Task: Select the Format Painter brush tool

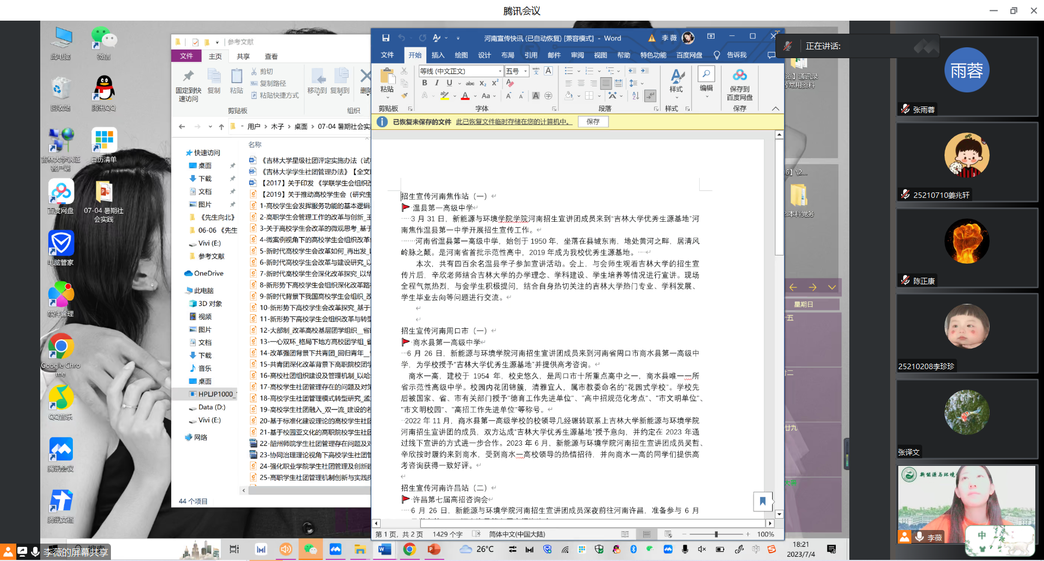Action: [404, 96]
